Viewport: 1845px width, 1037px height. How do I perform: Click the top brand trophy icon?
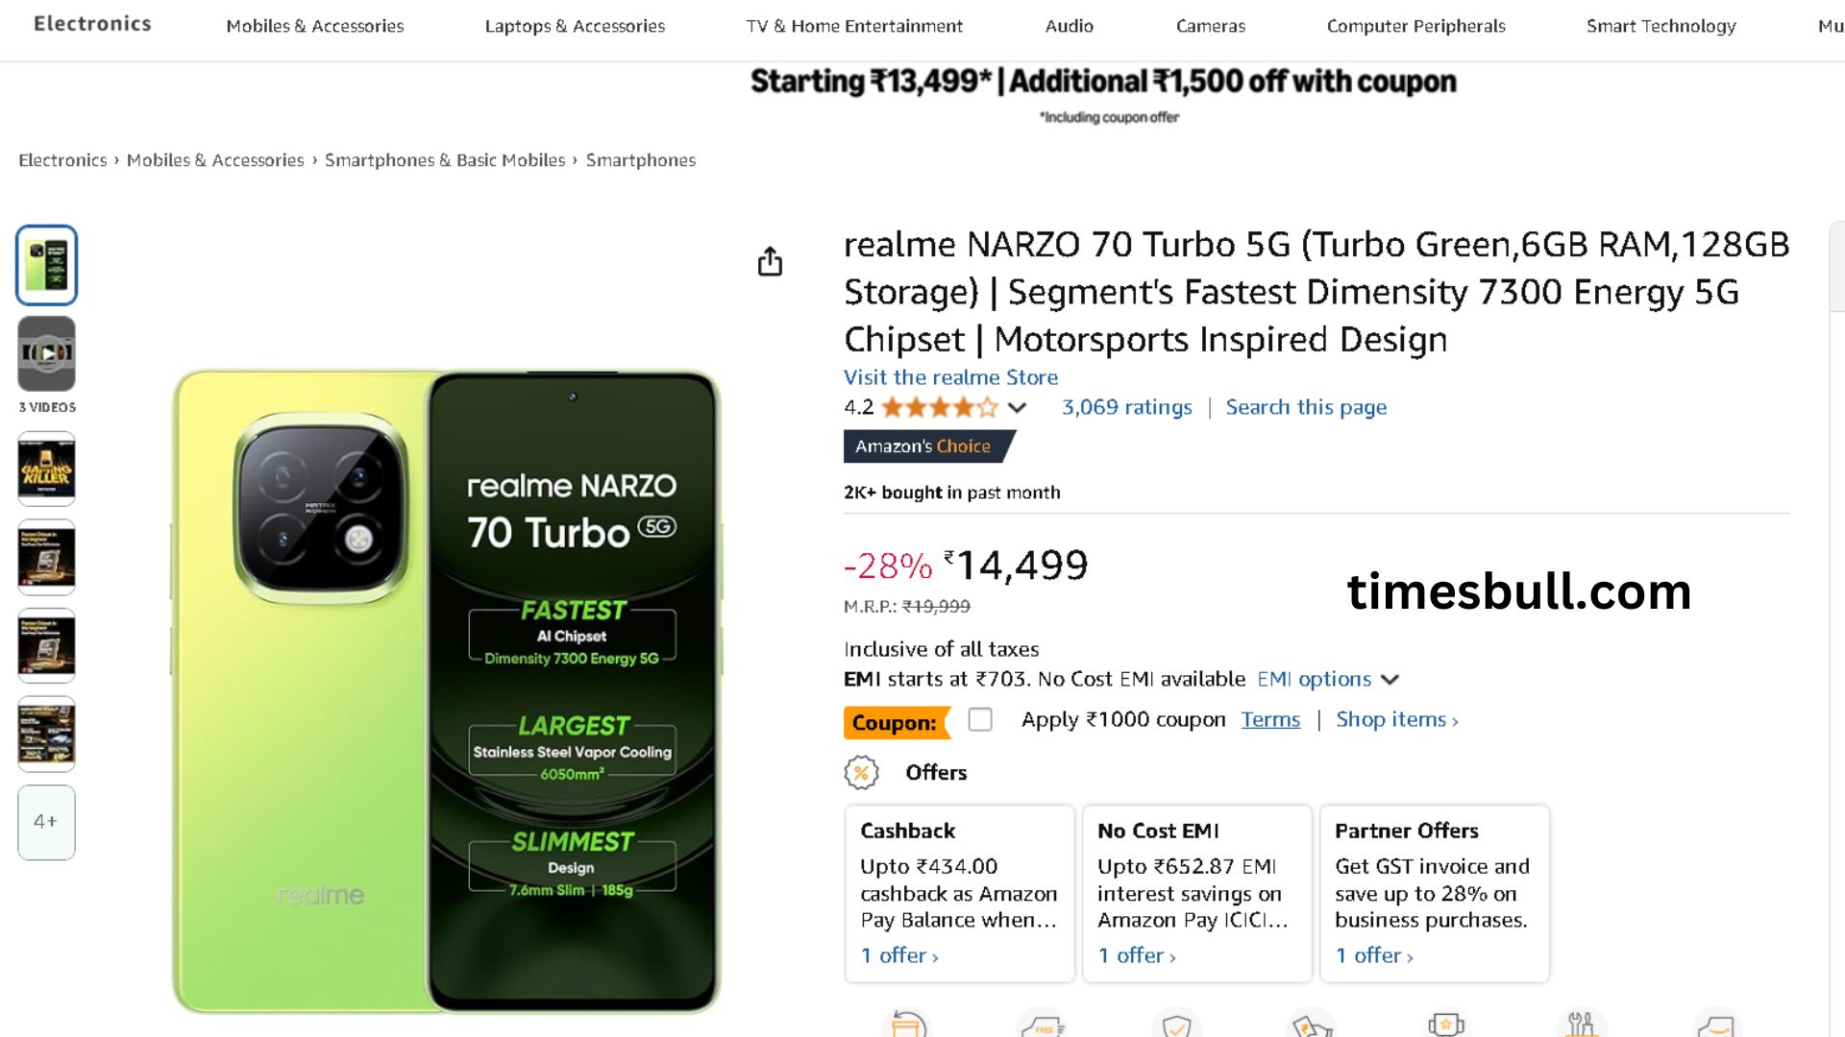pos(1446,1025)
